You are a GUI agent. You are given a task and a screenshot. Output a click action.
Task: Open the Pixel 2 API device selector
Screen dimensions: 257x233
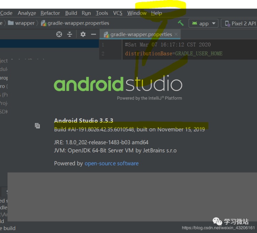click(x=239, y=24)
